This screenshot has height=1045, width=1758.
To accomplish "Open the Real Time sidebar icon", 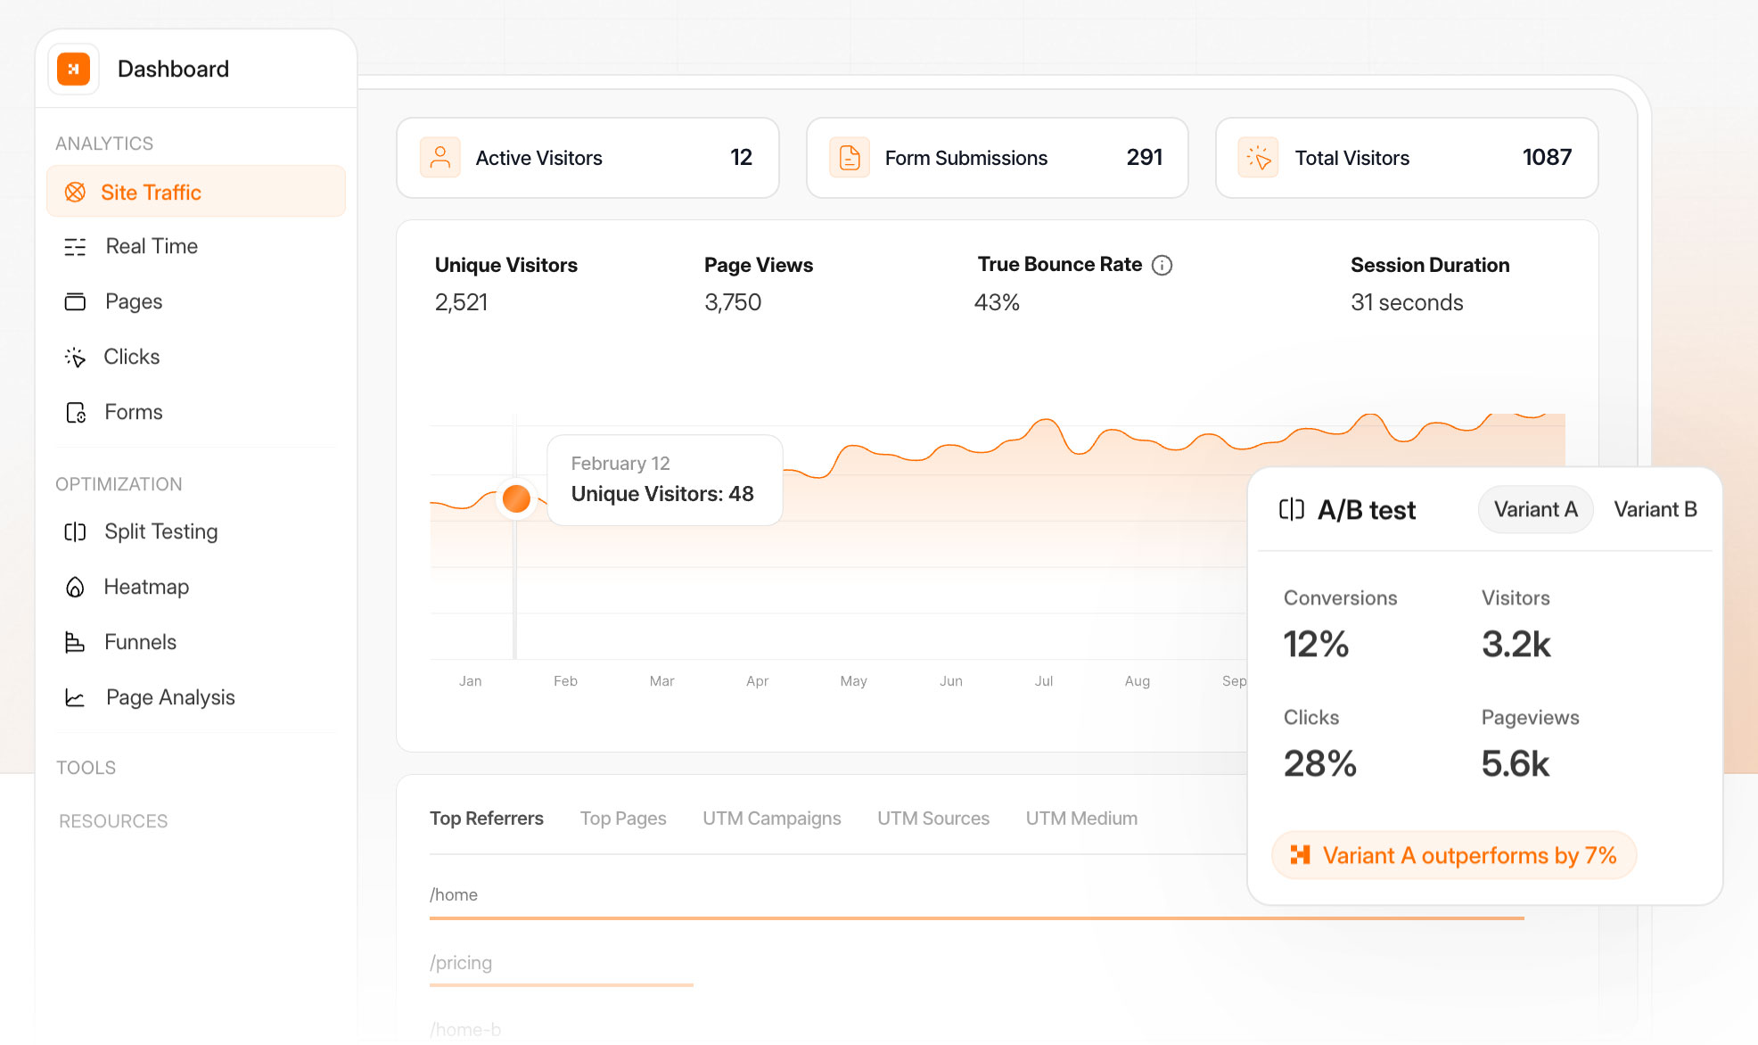I will click(75, 247).
